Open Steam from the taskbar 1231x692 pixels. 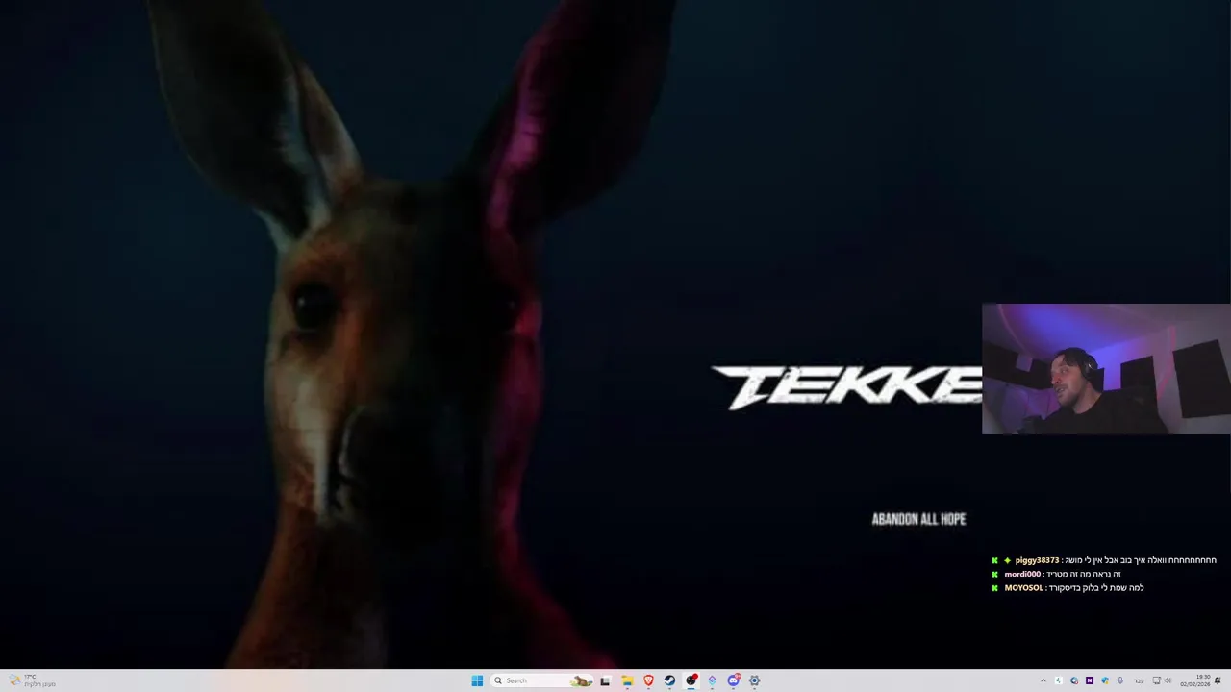click(669, 680)
